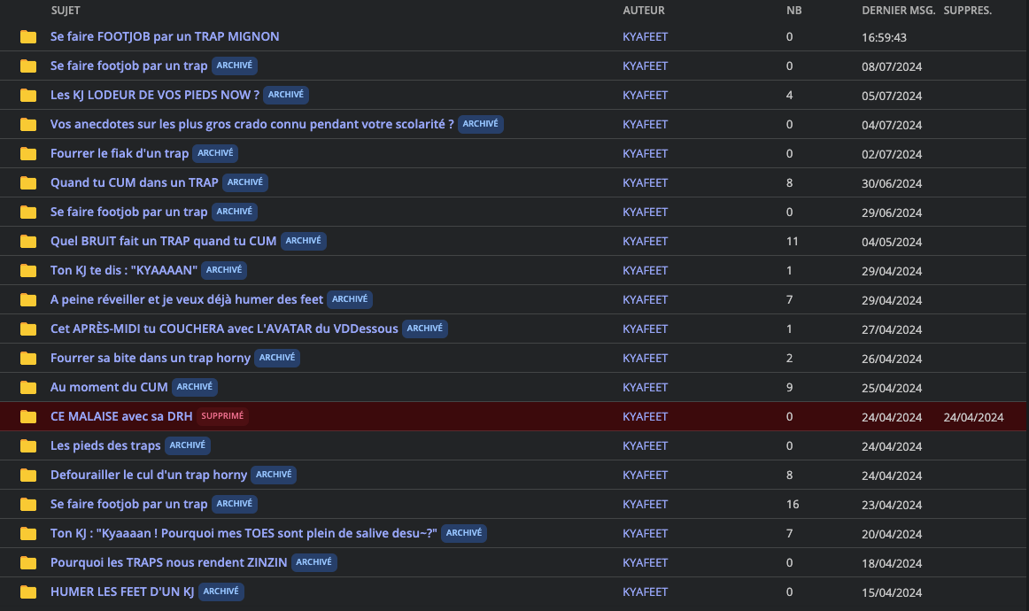Viewport: 1029px width, 611px height.
Task: Click the reply count '11'
Action: pyautogui.click(x=792, y=242)
